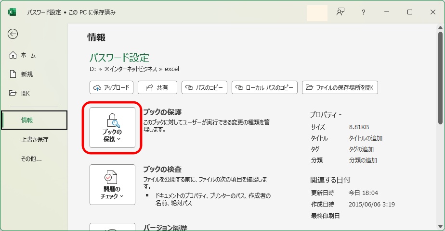The height and width of the screenshot is (231, 445).
Task: Click the feedback person icon in title bar
Action: tap(341, 12)
